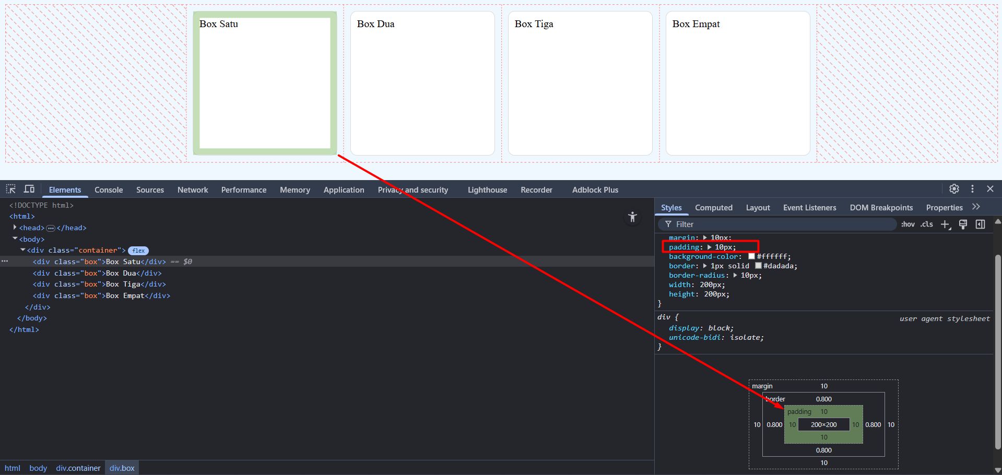Switch to the Console tab

click(109, 190)
